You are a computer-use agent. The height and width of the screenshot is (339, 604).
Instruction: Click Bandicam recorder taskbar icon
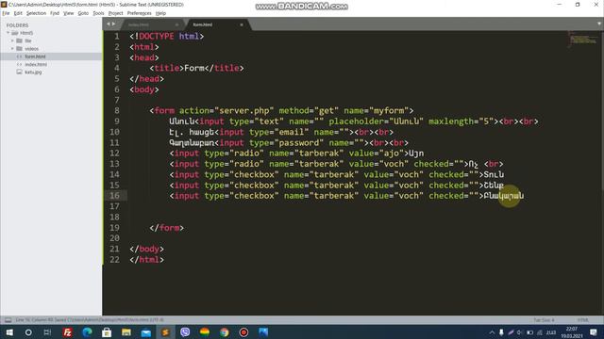click(x=243, y=332)
